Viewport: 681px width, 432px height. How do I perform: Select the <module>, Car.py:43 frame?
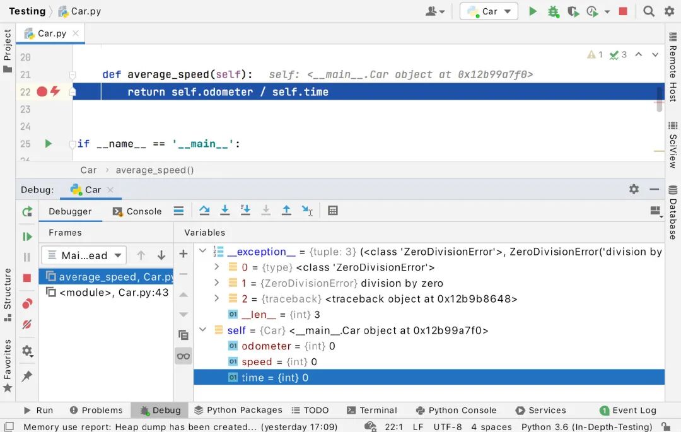click(107, 293)
